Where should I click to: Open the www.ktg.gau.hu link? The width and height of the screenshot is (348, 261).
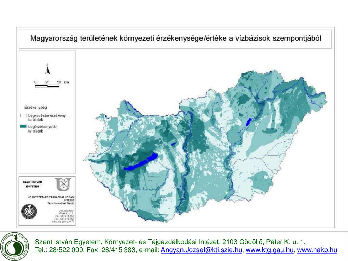click(269, 250)
